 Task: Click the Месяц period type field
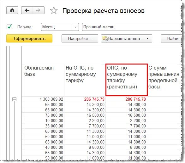pyautogui.click(x=57, y=27)
